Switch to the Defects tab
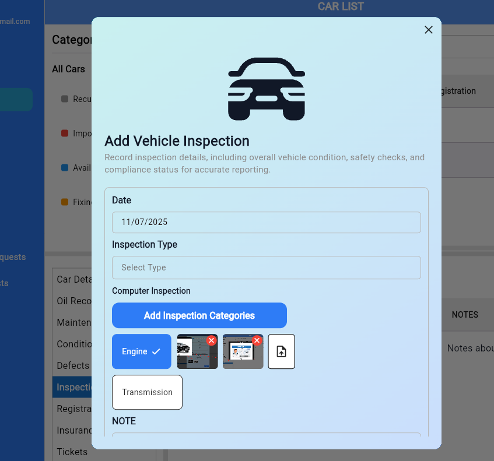This screenshot has height=461, width=494. point(73,365)
